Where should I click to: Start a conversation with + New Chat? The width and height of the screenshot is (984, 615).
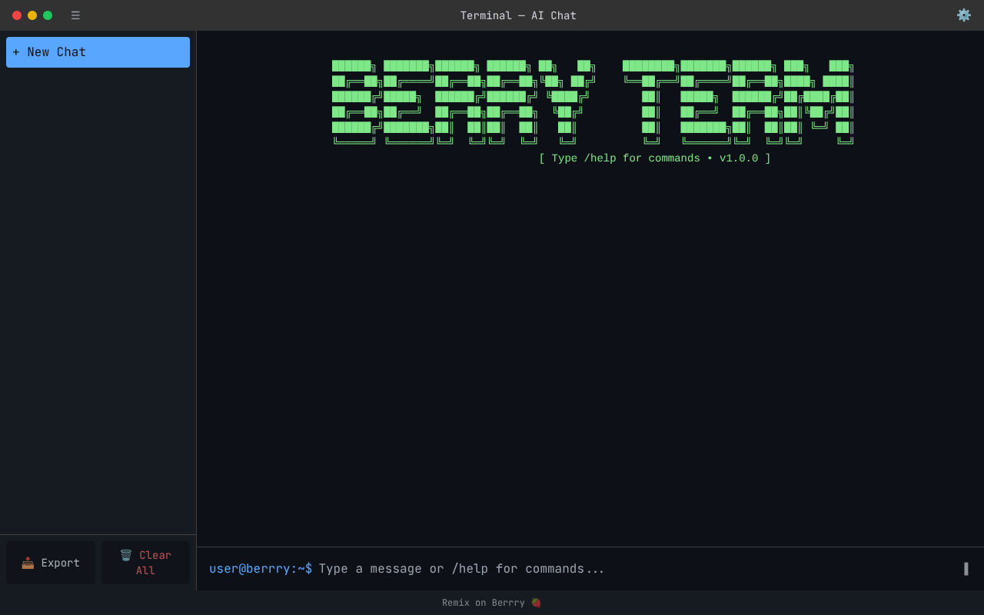click(98, 52)
